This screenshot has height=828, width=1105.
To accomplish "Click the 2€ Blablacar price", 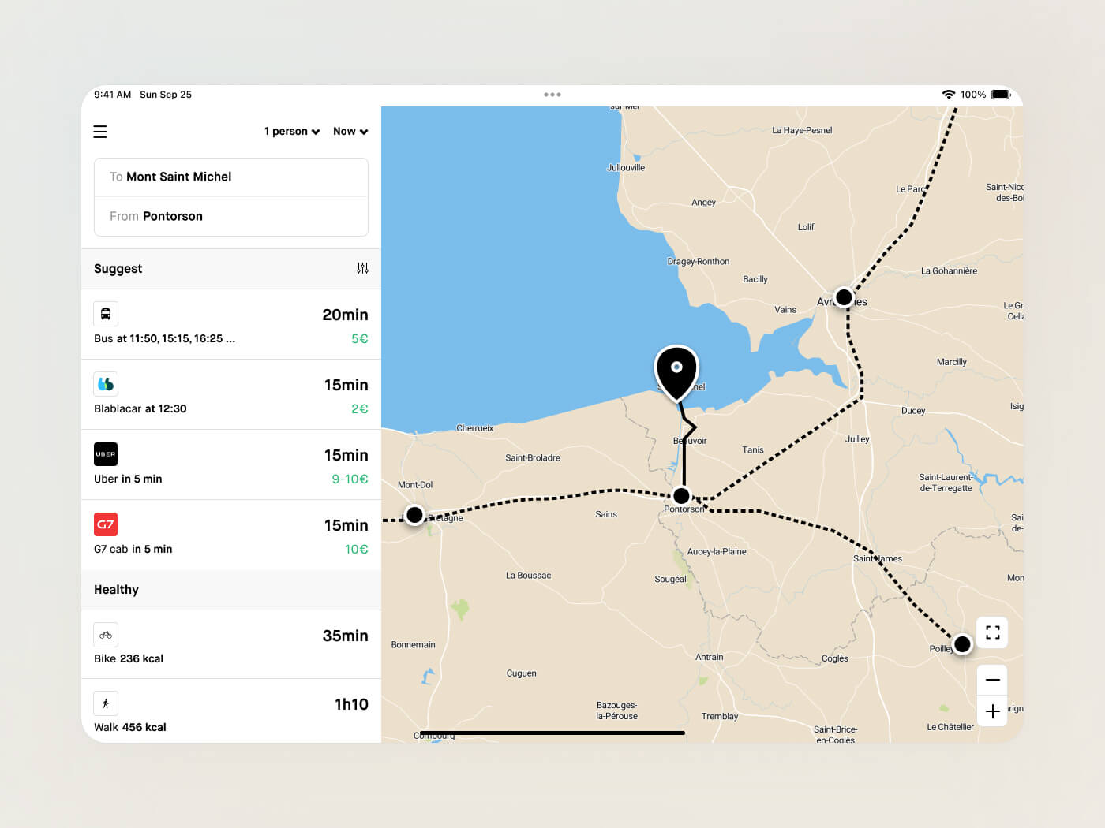I will coord(360,409).
